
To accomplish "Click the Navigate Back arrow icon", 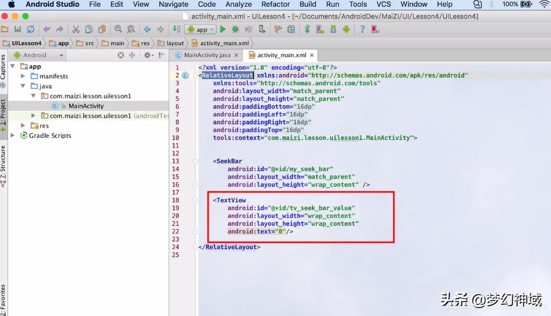I will [x=147, y=30].
